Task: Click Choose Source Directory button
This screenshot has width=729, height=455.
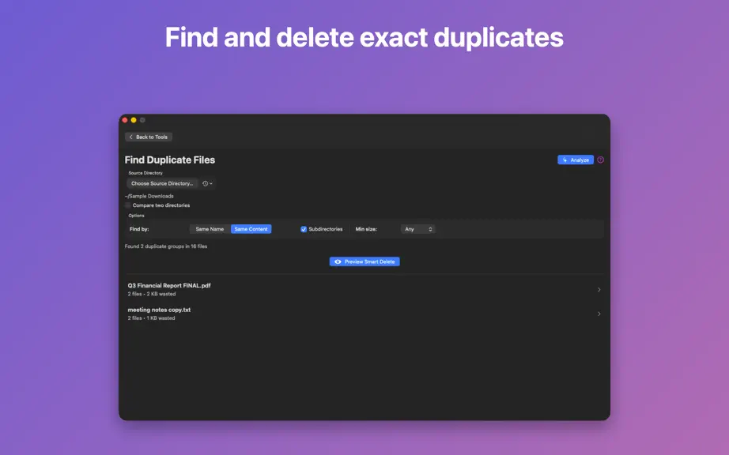Action: coord(162,183)
